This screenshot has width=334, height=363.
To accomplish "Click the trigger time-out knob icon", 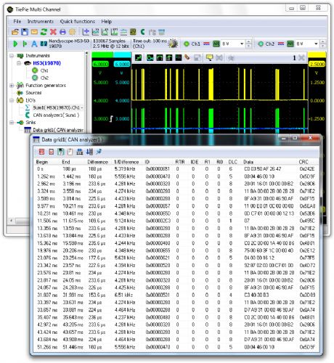I will [173, 44].
